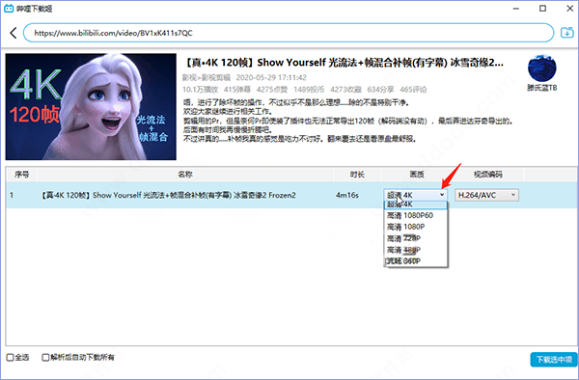579x380 pixels.
Task: Click the 时长 column header
Action: point(357,175)
